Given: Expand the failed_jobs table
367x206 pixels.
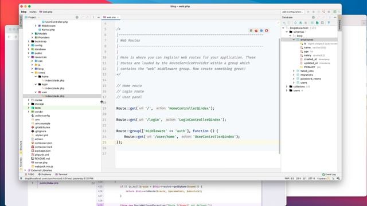Looking at the screenshot, I should (294, 71).
